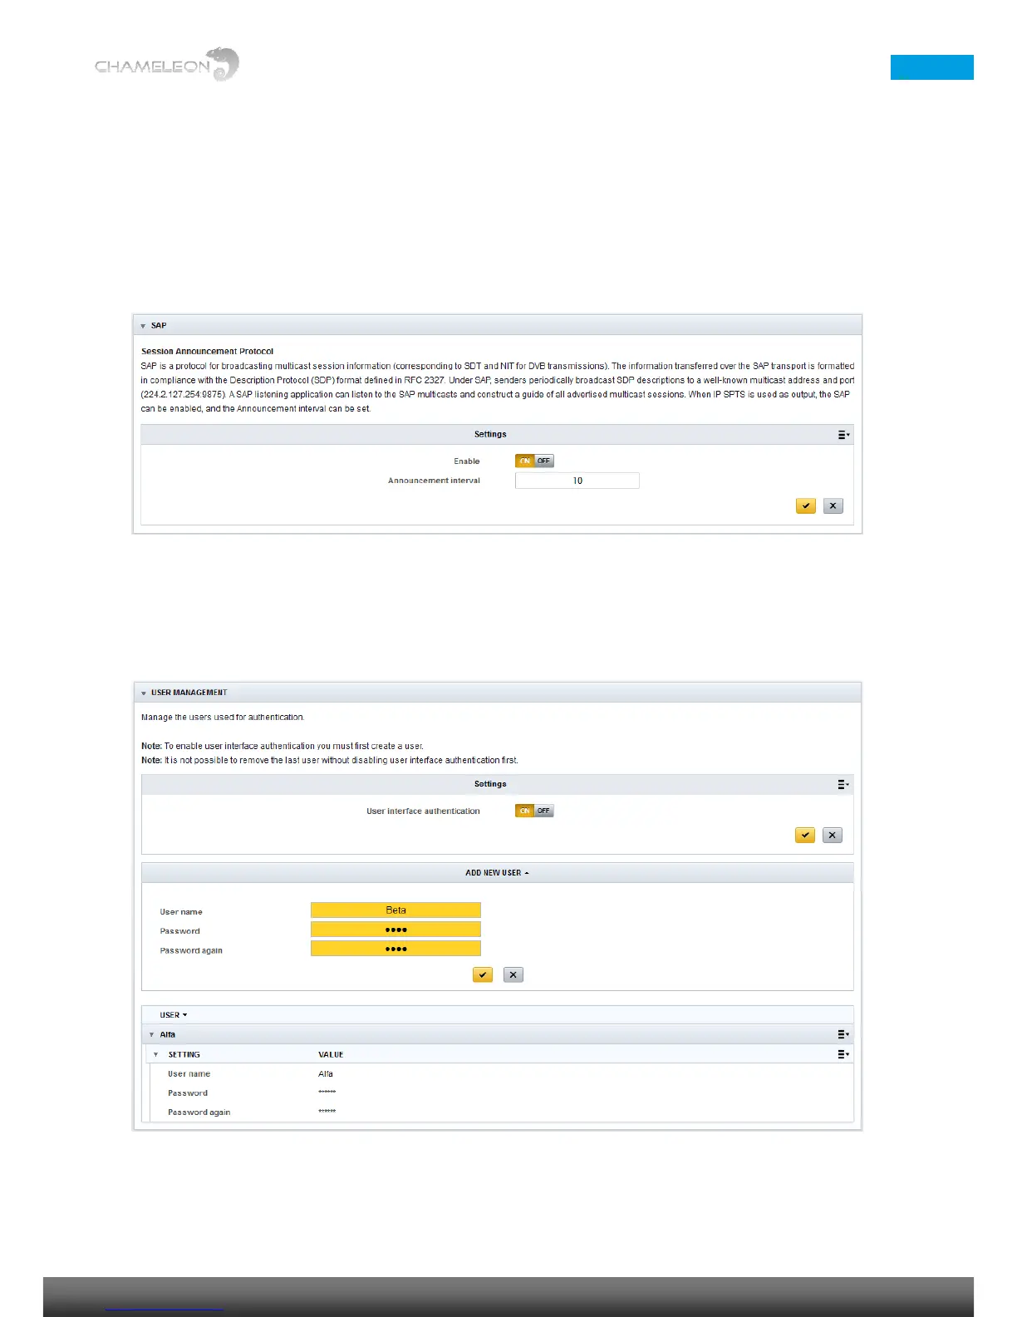Click the Announcement interval input field

coord(577,481)
